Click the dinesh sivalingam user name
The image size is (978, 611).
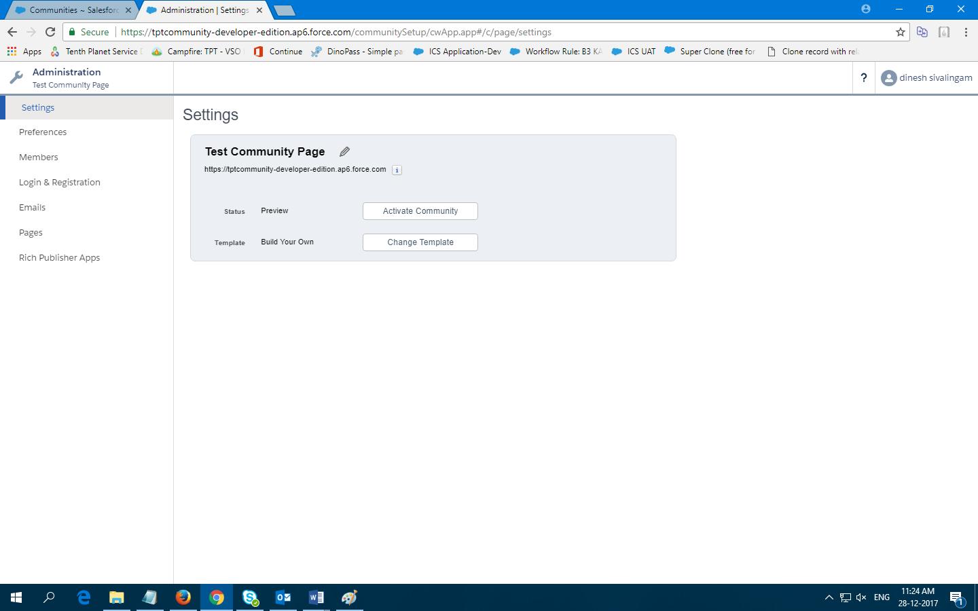tap(936, 78)
